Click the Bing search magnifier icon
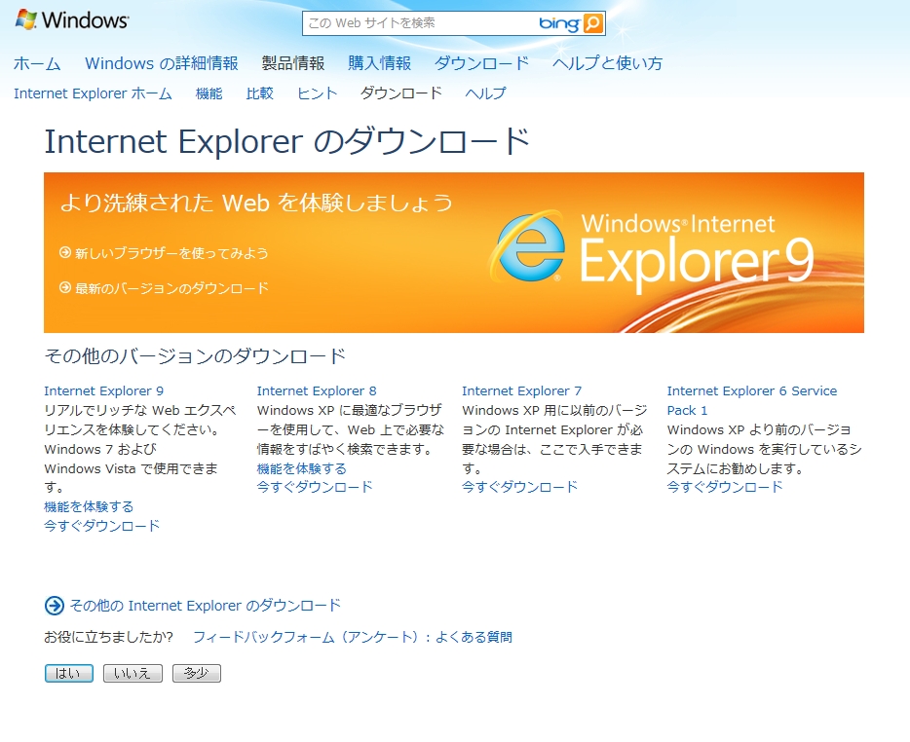The image size is (910, 742). coord(593,23)
